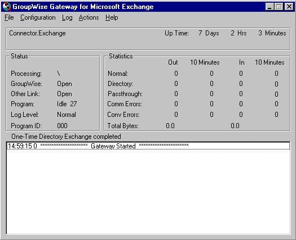Select the Gateway Started log entry

pyautogui.click(x=148, y=146)
